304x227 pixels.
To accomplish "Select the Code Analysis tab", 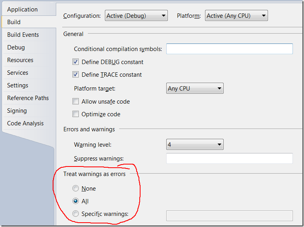I will (x=25, y=123).
